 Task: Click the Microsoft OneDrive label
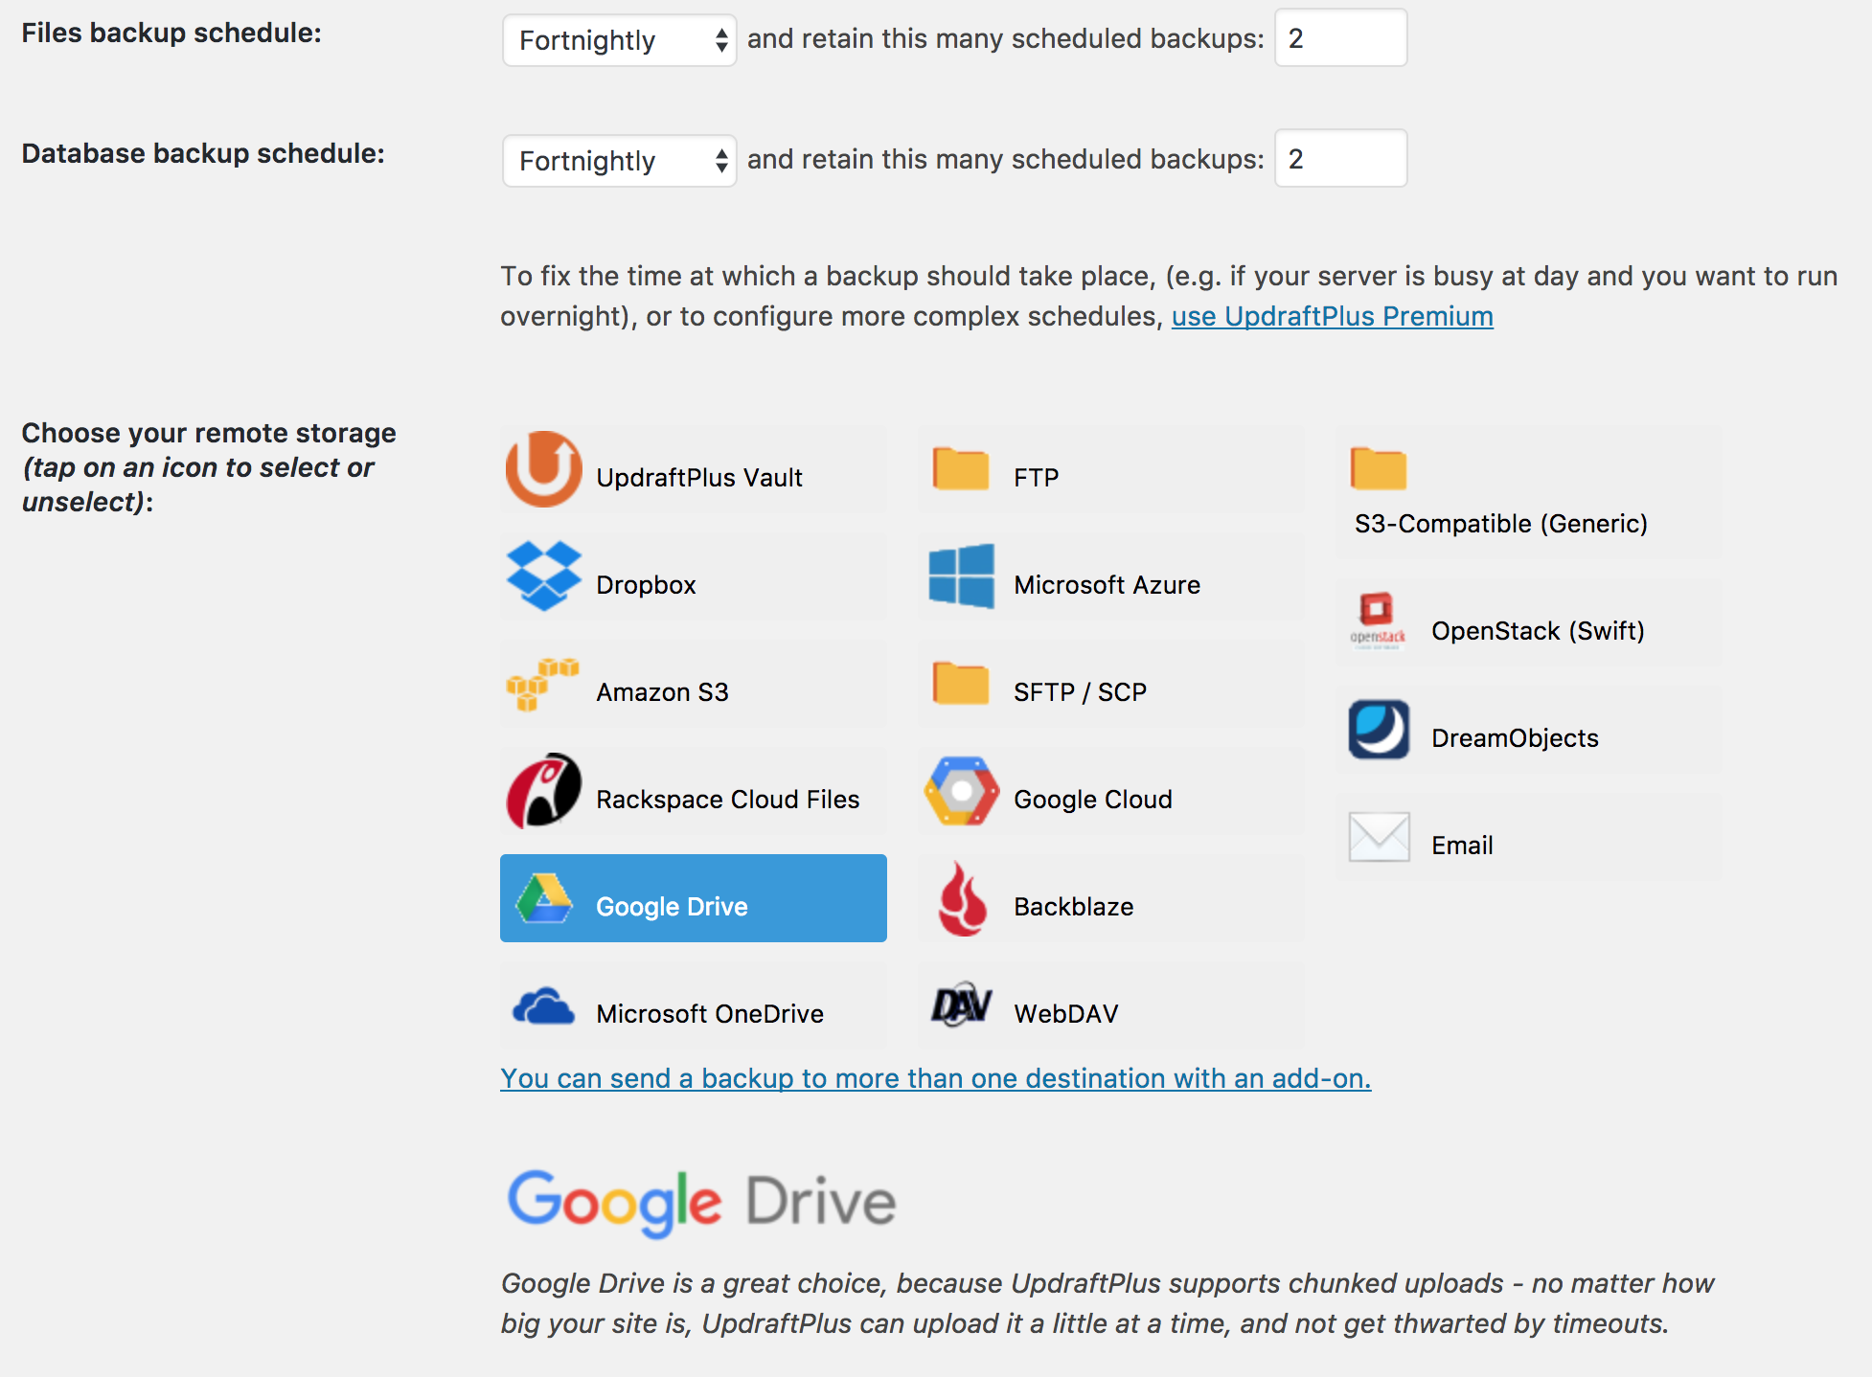tap(710, 1014)
